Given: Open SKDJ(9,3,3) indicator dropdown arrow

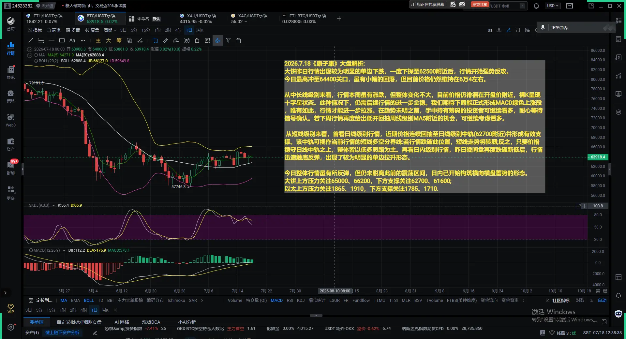Looking at the screenshot, I should click(53, 206).
